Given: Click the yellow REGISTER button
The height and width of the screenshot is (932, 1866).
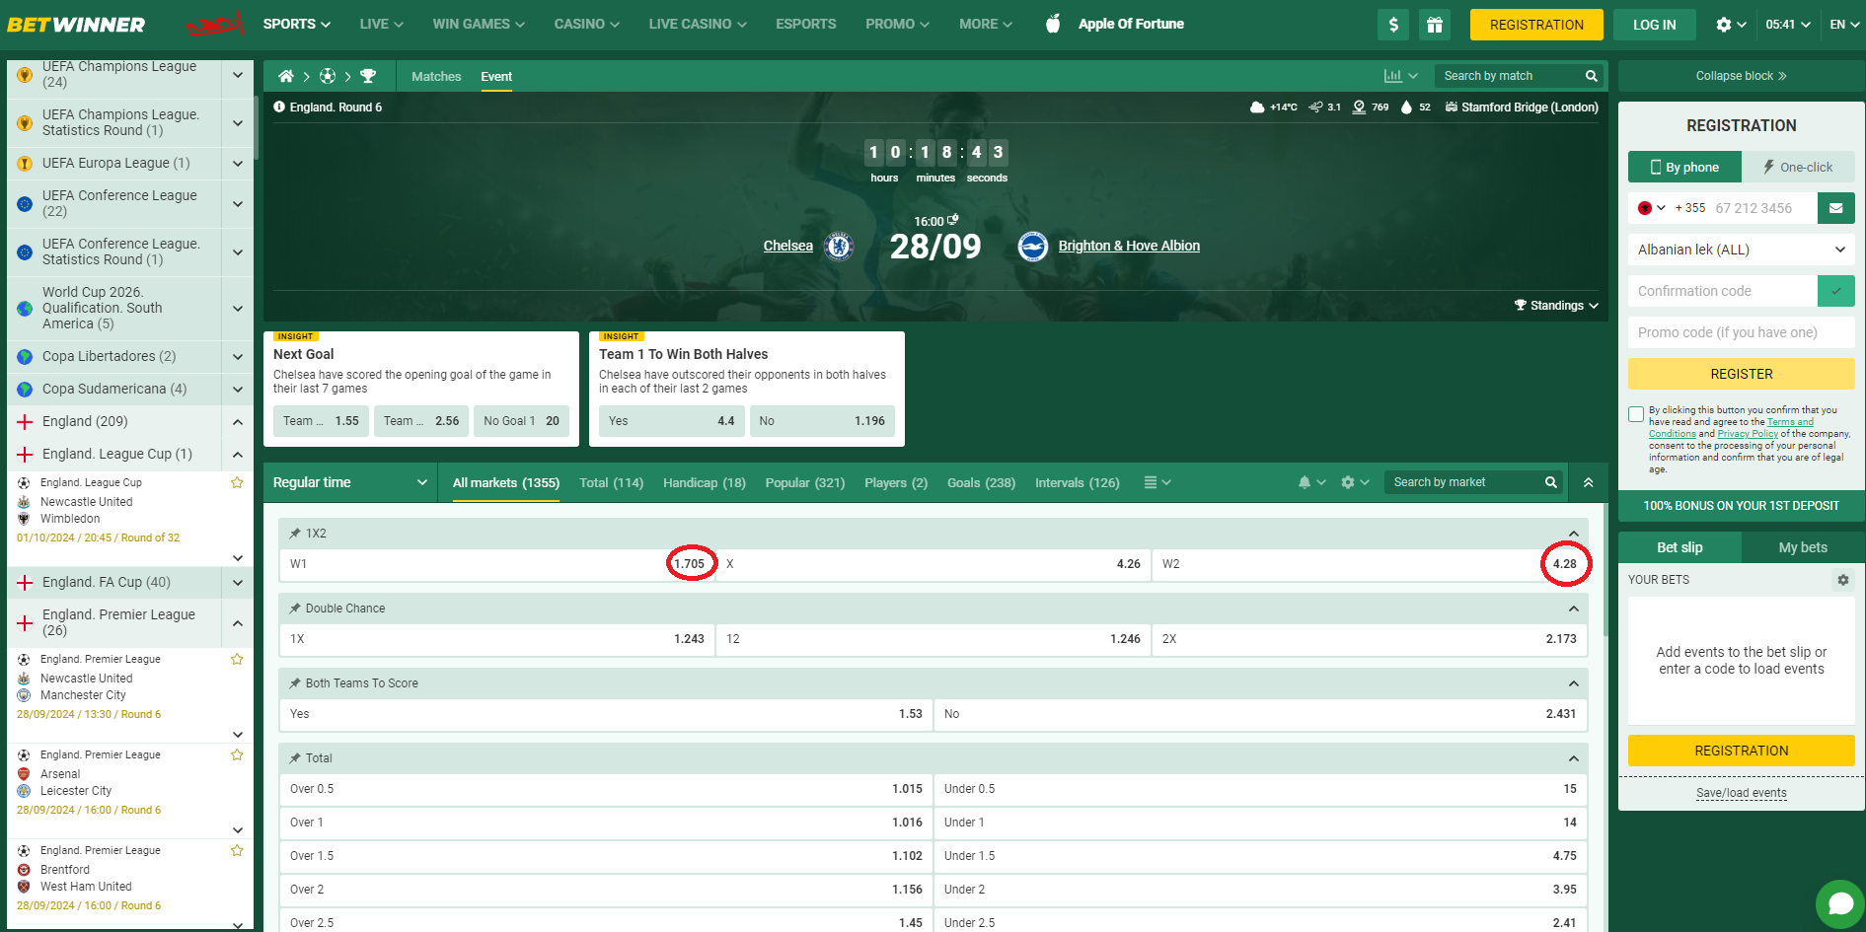Looking at the screenshot, I should click(x=1742, y=374).
